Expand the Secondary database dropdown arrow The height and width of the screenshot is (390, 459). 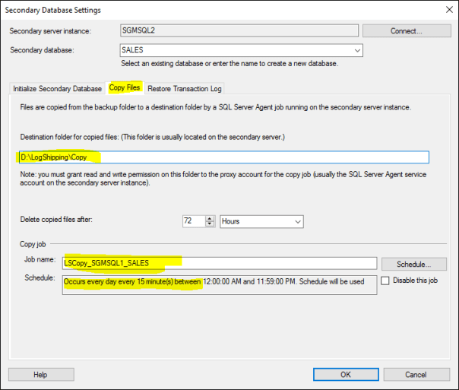click(357, 51)
